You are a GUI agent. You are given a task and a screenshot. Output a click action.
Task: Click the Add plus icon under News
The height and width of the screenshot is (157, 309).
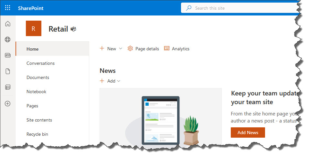tap(102, 81)
